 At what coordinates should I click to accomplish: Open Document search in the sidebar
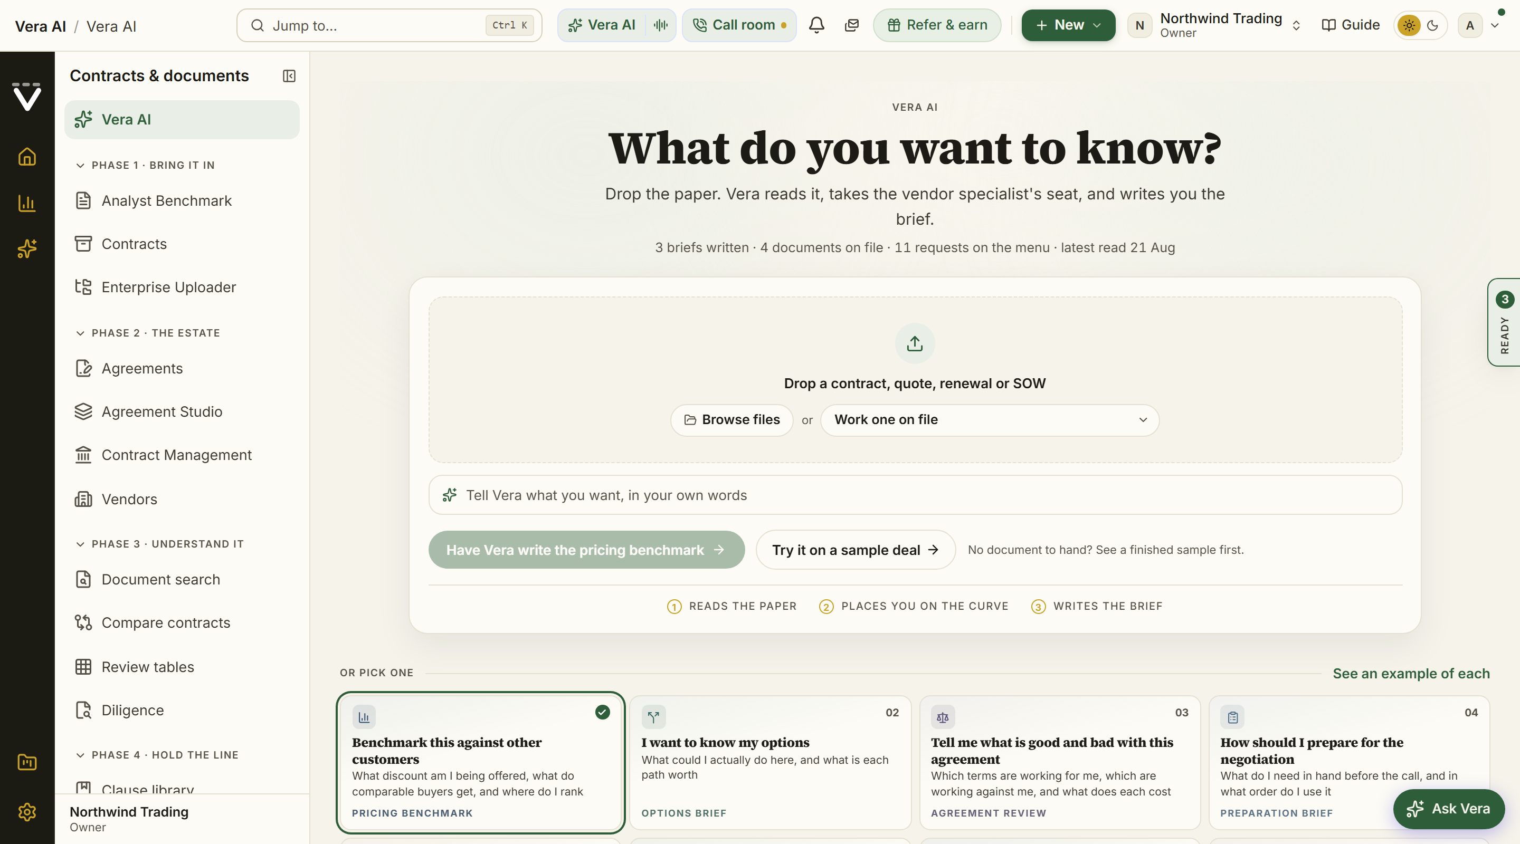pos(182,580)
